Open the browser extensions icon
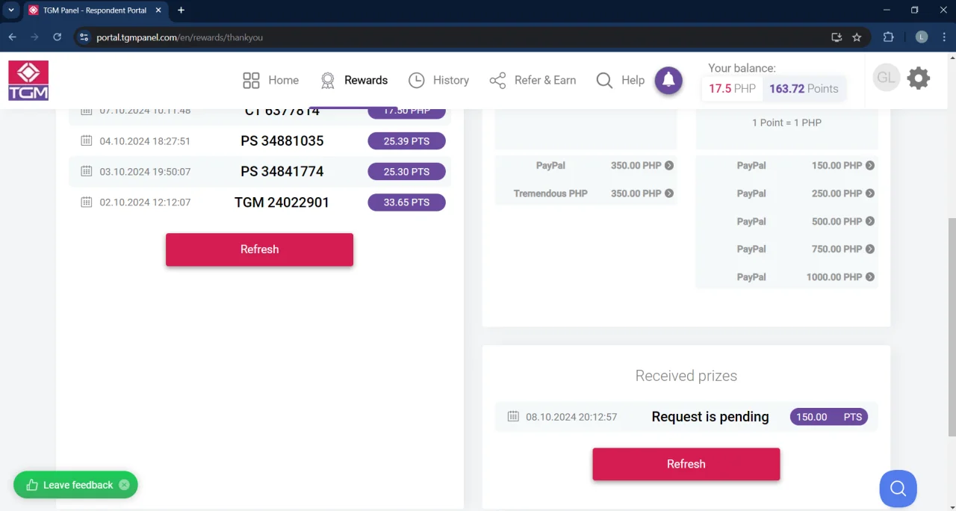 click(888, 37)
